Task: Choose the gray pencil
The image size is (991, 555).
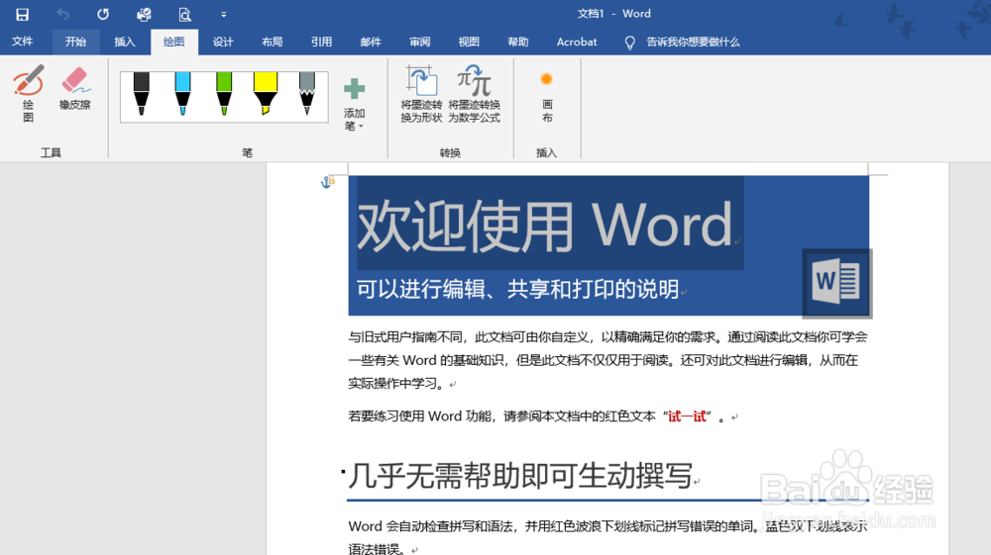Action: pyautogui.click(x=307, y=94)
